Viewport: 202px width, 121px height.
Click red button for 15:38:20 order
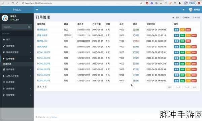coord(194,75)
